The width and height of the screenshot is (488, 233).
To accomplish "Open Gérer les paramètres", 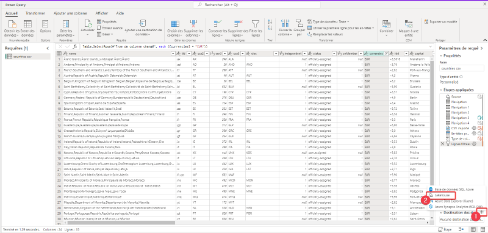I will click(x=66, y=29).
